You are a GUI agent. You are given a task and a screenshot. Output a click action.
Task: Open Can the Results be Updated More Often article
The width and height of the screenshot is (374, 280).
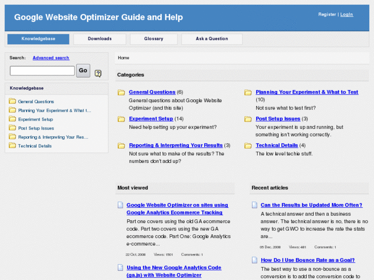(x=312, y=205)
